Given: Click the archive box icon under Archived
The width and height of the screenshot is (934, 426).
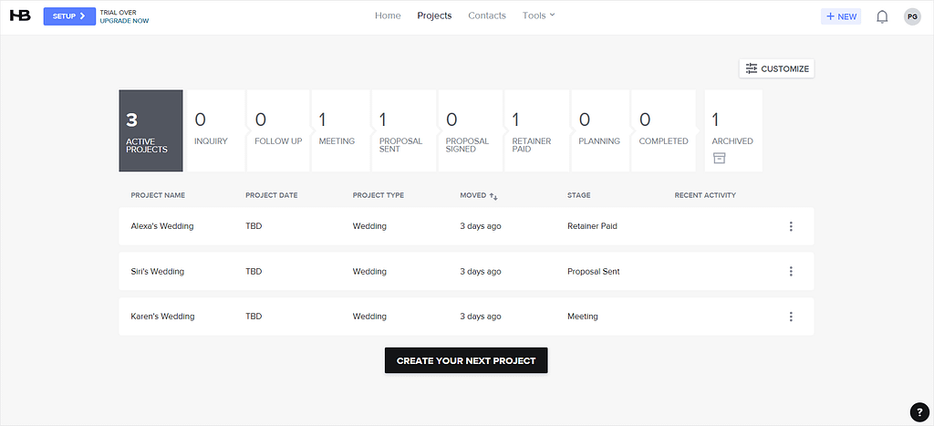Looking at the screenshot, I should tap(719, 158).
